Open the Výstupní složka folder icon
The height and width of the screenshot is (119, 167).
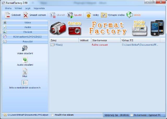[104, 15]
